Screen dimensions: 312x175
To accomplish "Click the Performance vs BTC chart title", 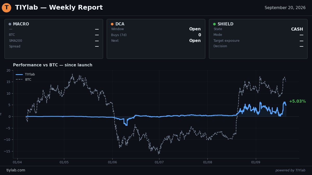I will point(53,65).
